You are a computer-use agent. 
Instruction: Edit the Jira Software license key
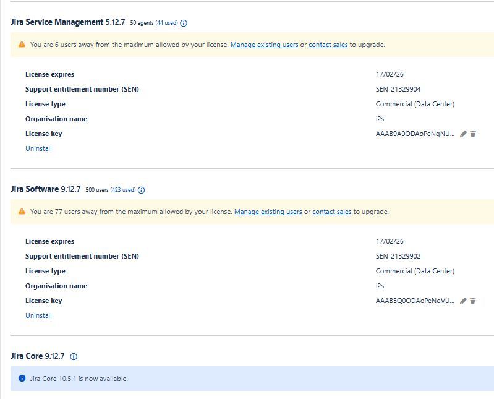coord(463,301)
